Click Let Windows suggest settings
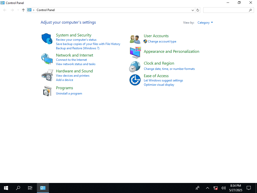This screenshot has height=193, width=257. [x=163, y=80]
